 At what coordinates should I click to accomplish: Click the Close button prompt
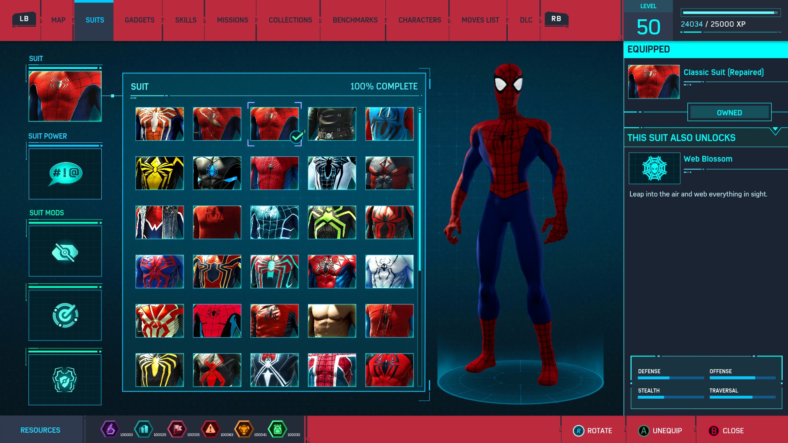click(726, 431)
